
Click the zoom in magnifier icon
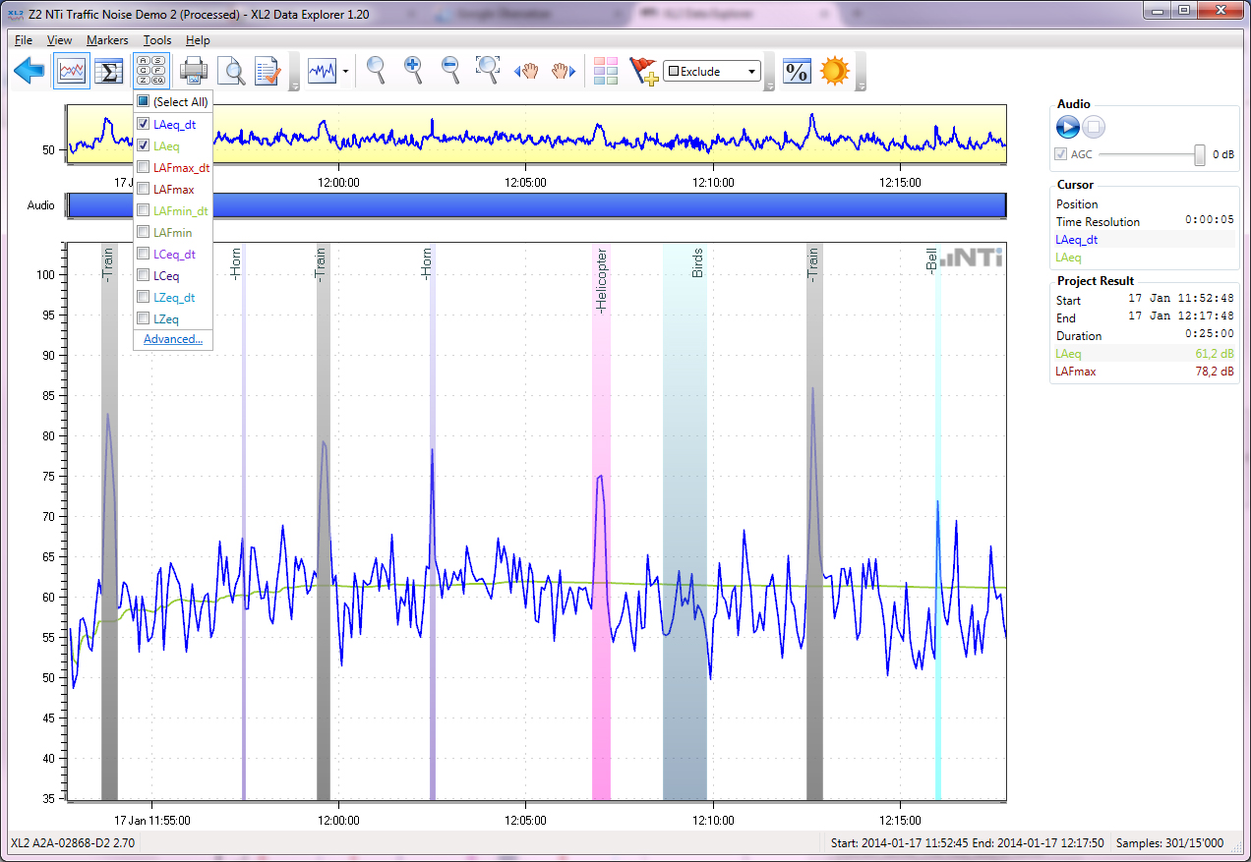tap(413, 70)
